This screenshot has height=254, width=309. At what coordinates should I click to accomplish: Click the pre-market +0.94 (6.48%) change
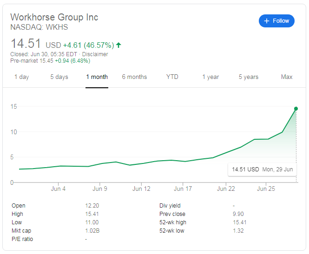72,61
